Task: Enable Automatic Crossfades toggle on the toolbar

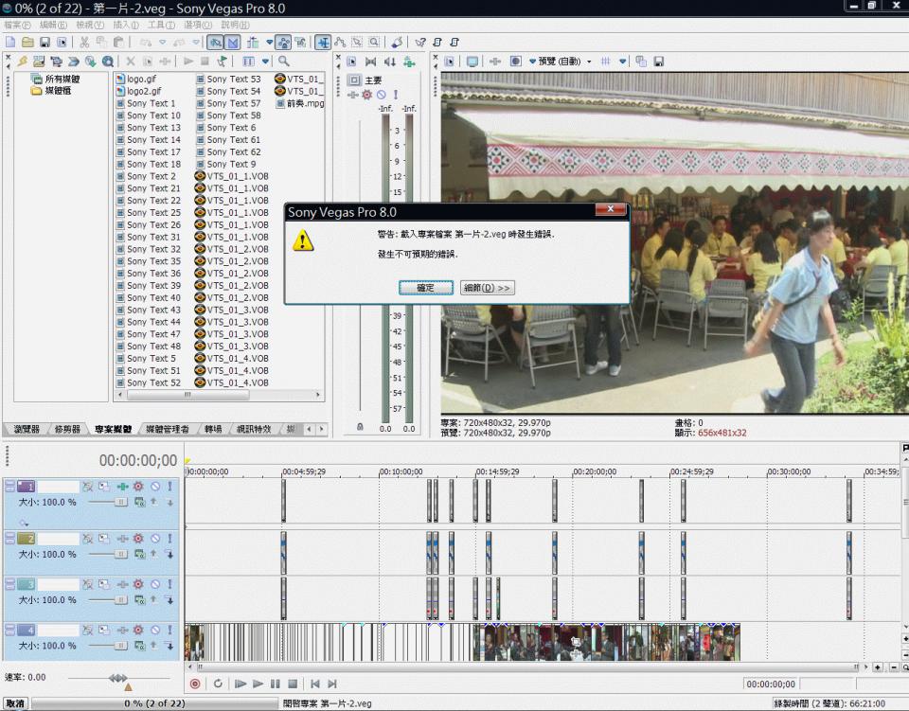Action: (232, 43)
